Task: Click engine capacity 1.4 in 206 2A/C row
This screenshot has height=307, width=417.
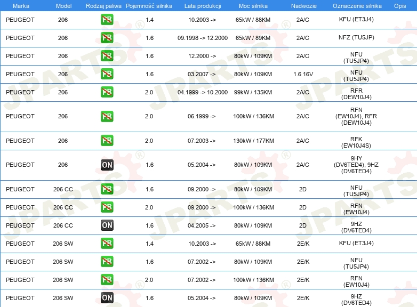Action: point(149,20)
